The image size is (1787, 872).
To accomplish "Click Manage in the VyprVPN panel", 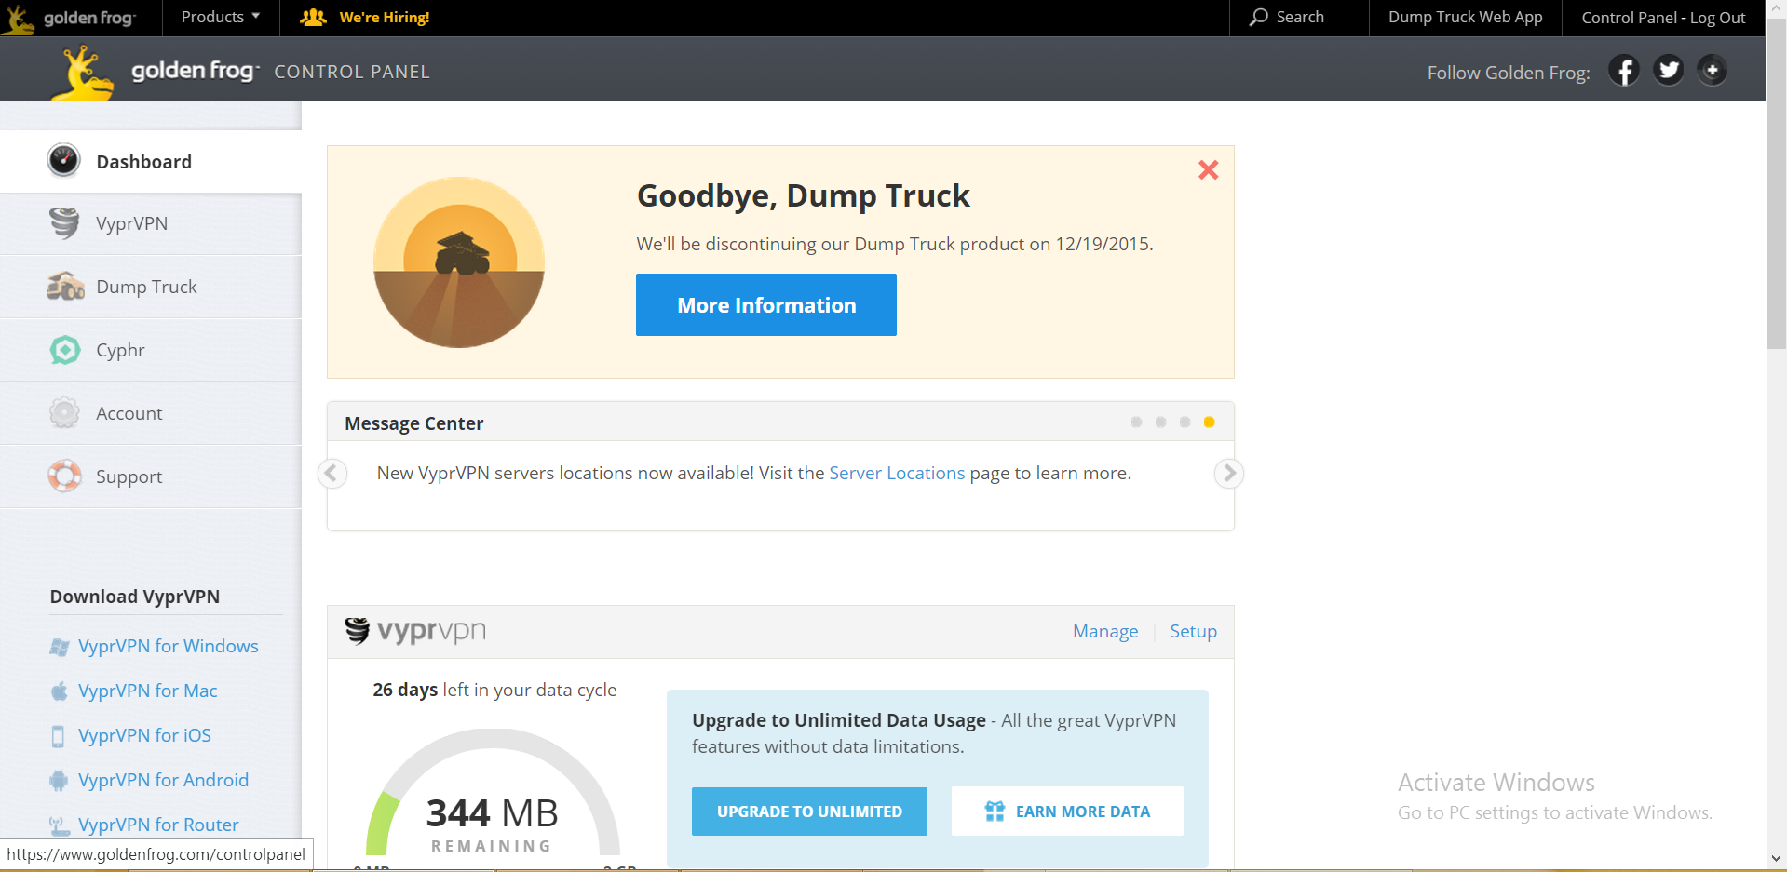I will 1104,631.
